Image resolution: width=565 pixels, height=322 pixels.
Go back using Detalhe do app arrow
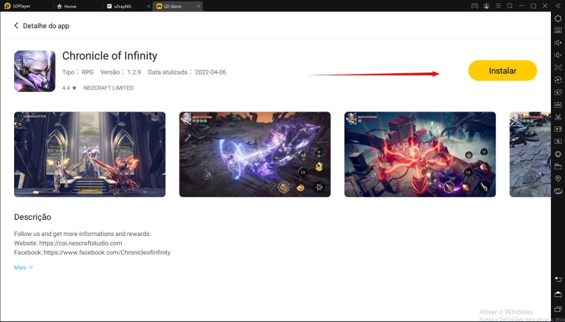tap(16, 26)
